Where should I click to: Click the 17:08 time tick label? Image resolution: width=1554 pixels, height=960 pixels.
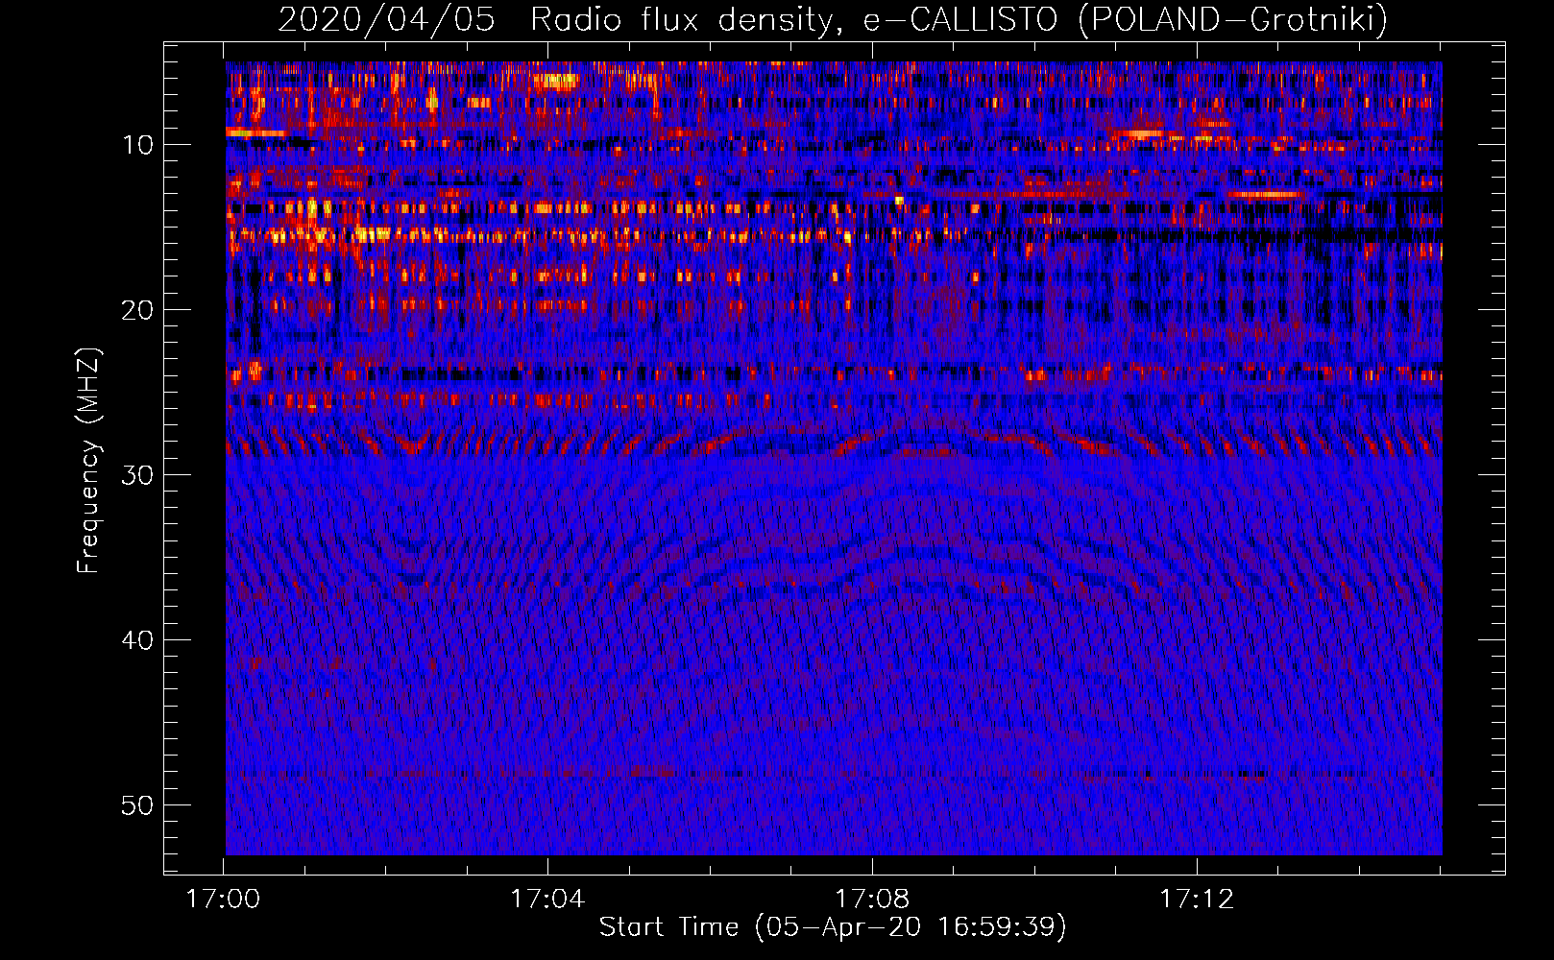872,900
